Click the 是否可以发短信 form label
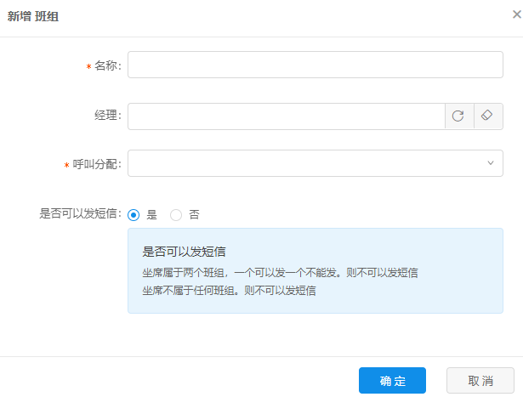Image resolution: width=523 pixels, height=397 pixels. point(80,214)
